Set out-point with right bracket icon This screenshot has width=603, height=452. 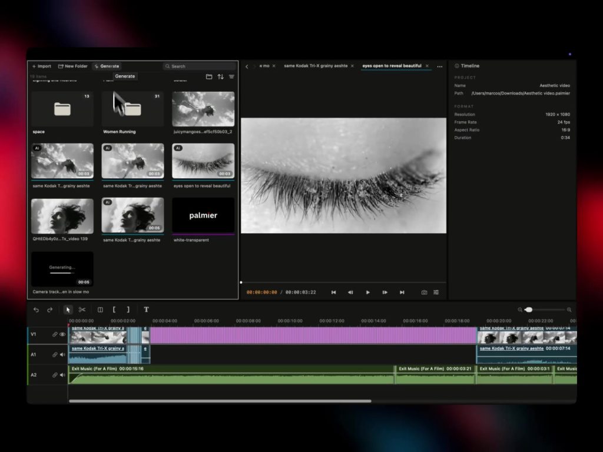128,310
